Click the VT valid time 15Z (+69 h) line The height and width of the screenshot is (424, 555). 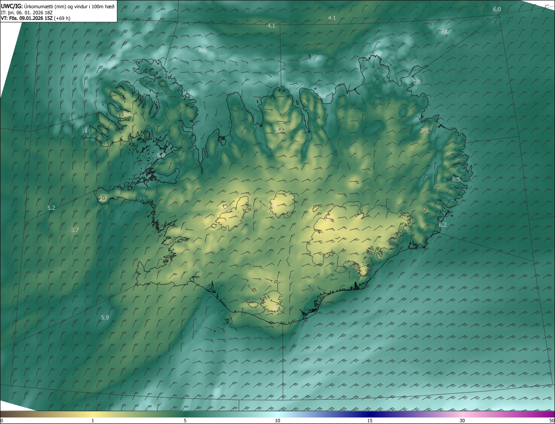coord(36,18)
